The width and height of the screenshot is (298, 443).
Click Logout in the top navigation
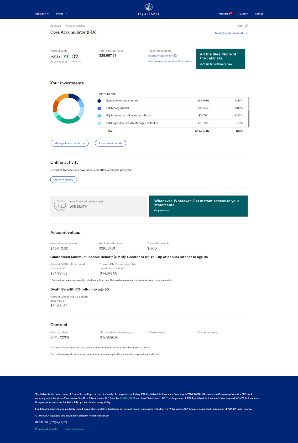click(x=259, y=14)
